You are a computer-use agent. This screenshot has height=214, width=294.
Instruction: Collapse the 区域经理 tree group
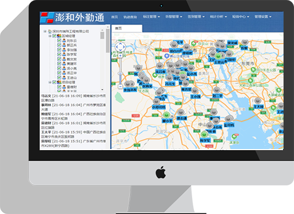coord(50,36)
